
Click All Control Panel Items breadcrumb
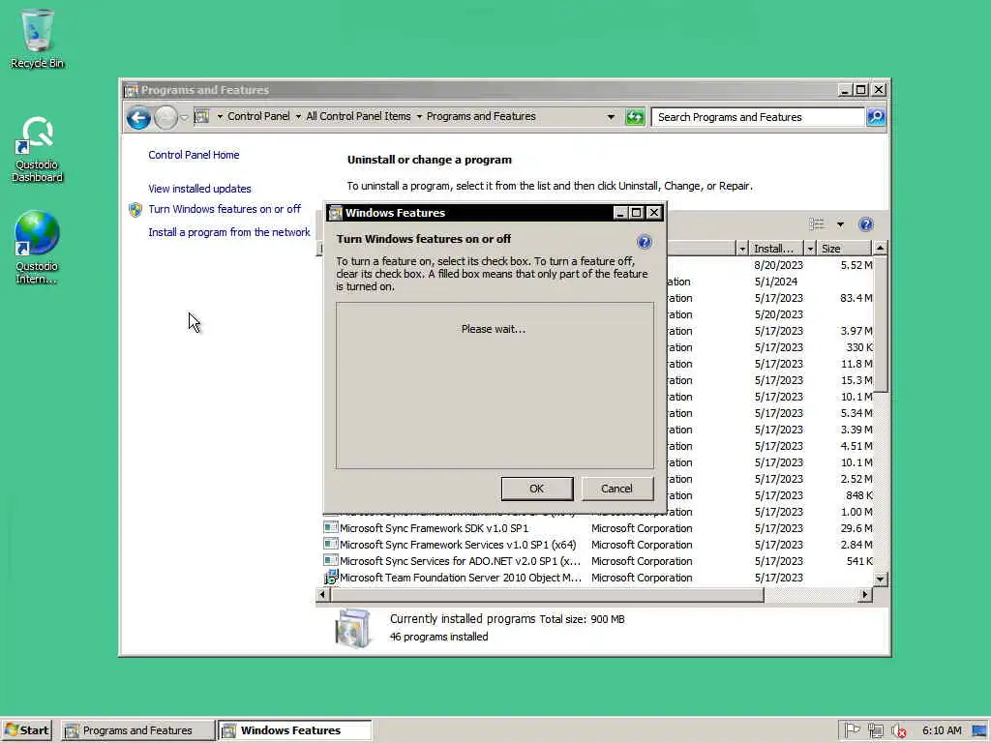[x=358, y=116]
